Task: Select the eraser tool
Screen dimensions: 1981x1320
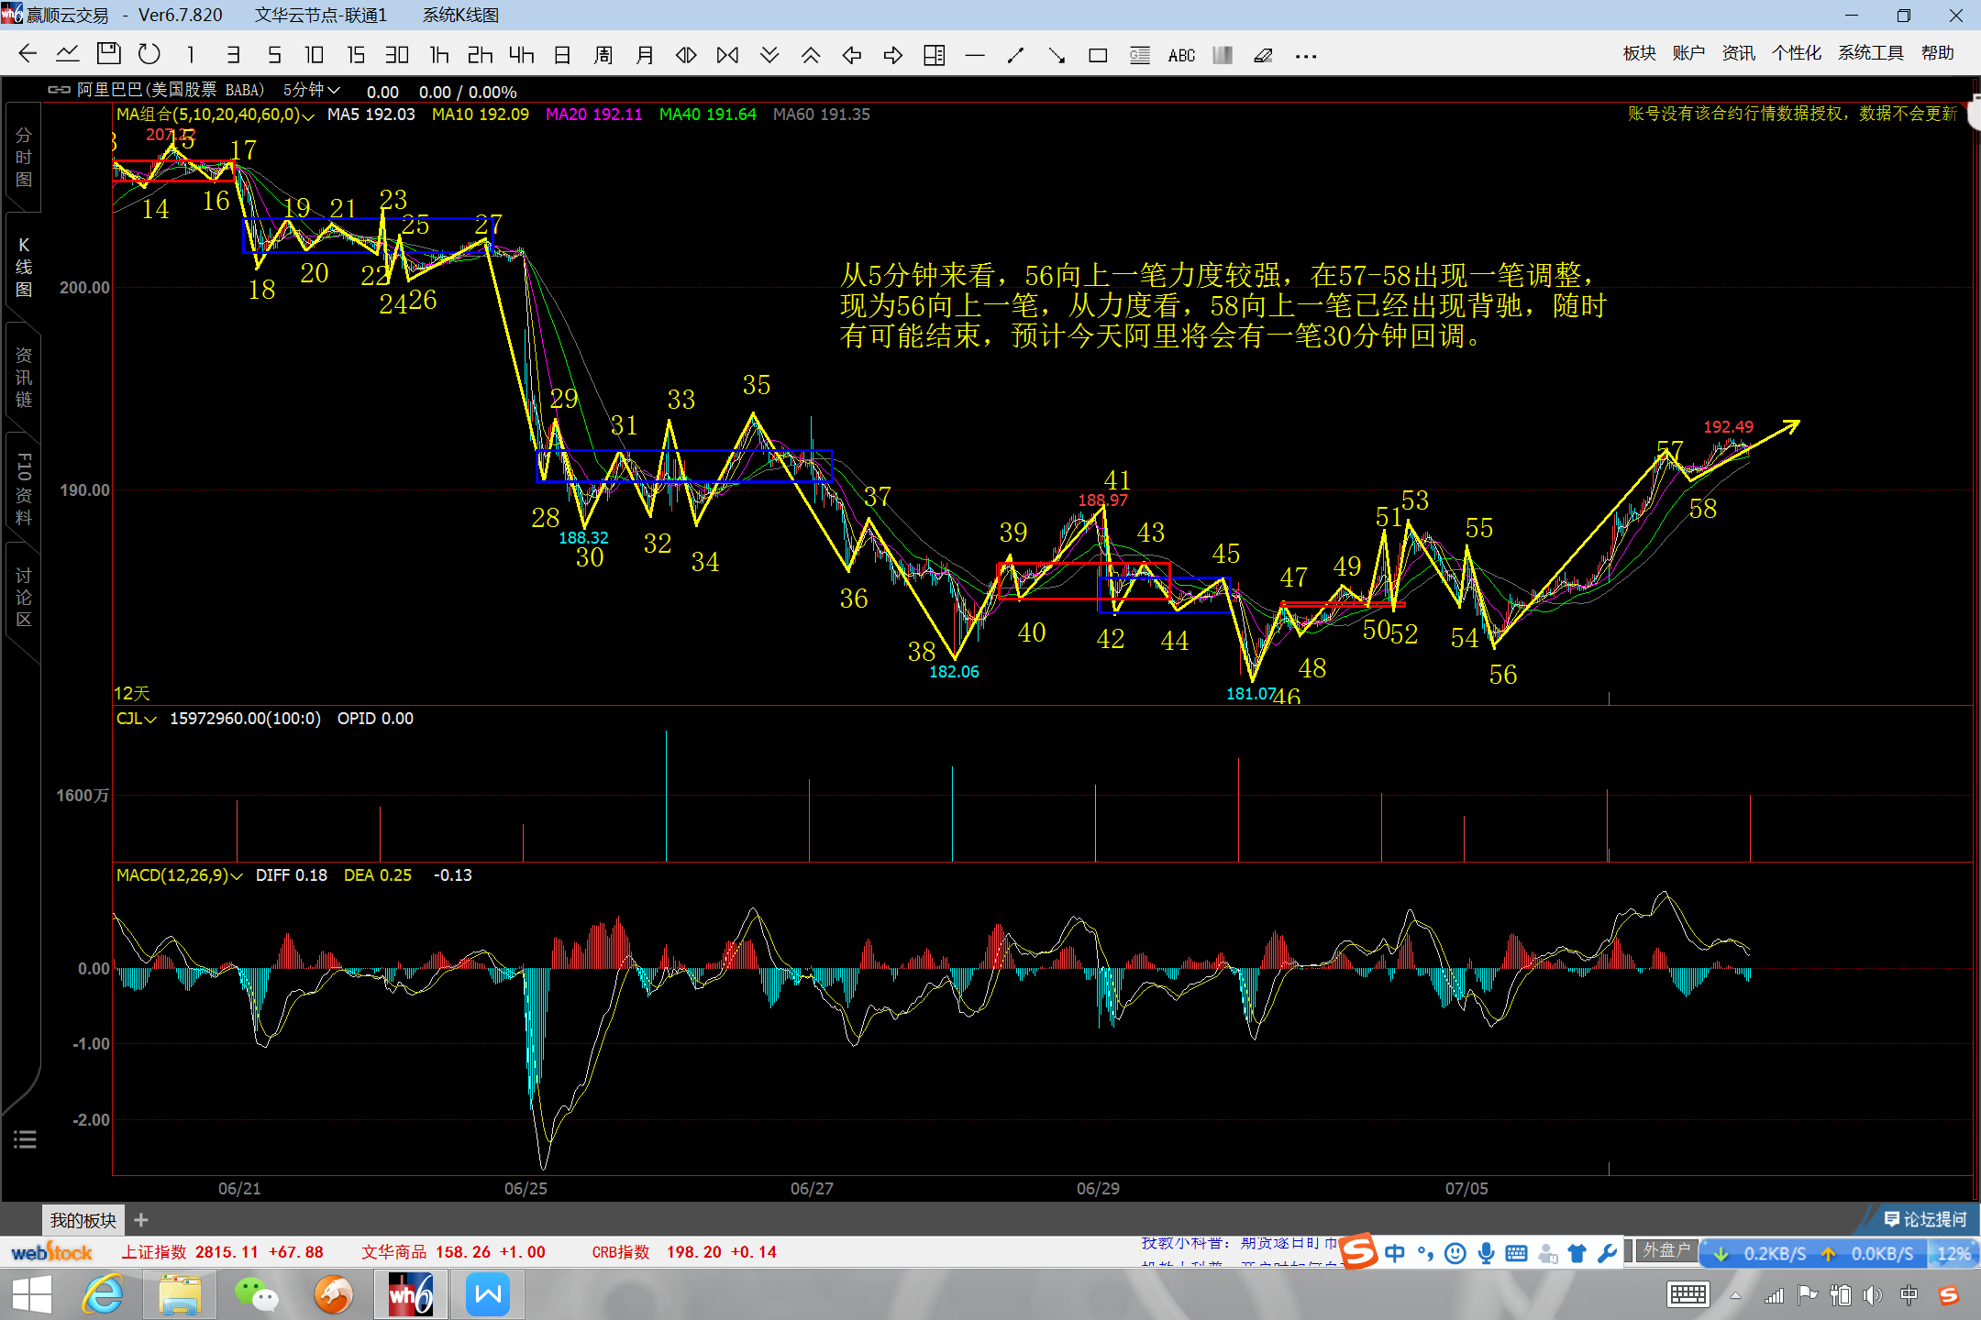Action: [x=1263, y=55]
